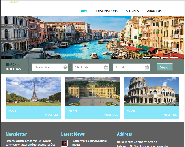This screenshot has height=147, width=185.
Task: Click the Search button
Action: 164,67
